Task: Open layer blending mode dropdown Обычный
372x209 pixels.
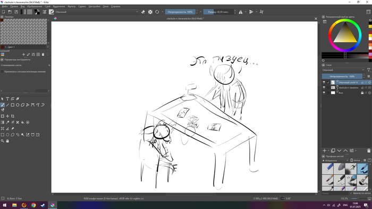Action: click(343, 70)
